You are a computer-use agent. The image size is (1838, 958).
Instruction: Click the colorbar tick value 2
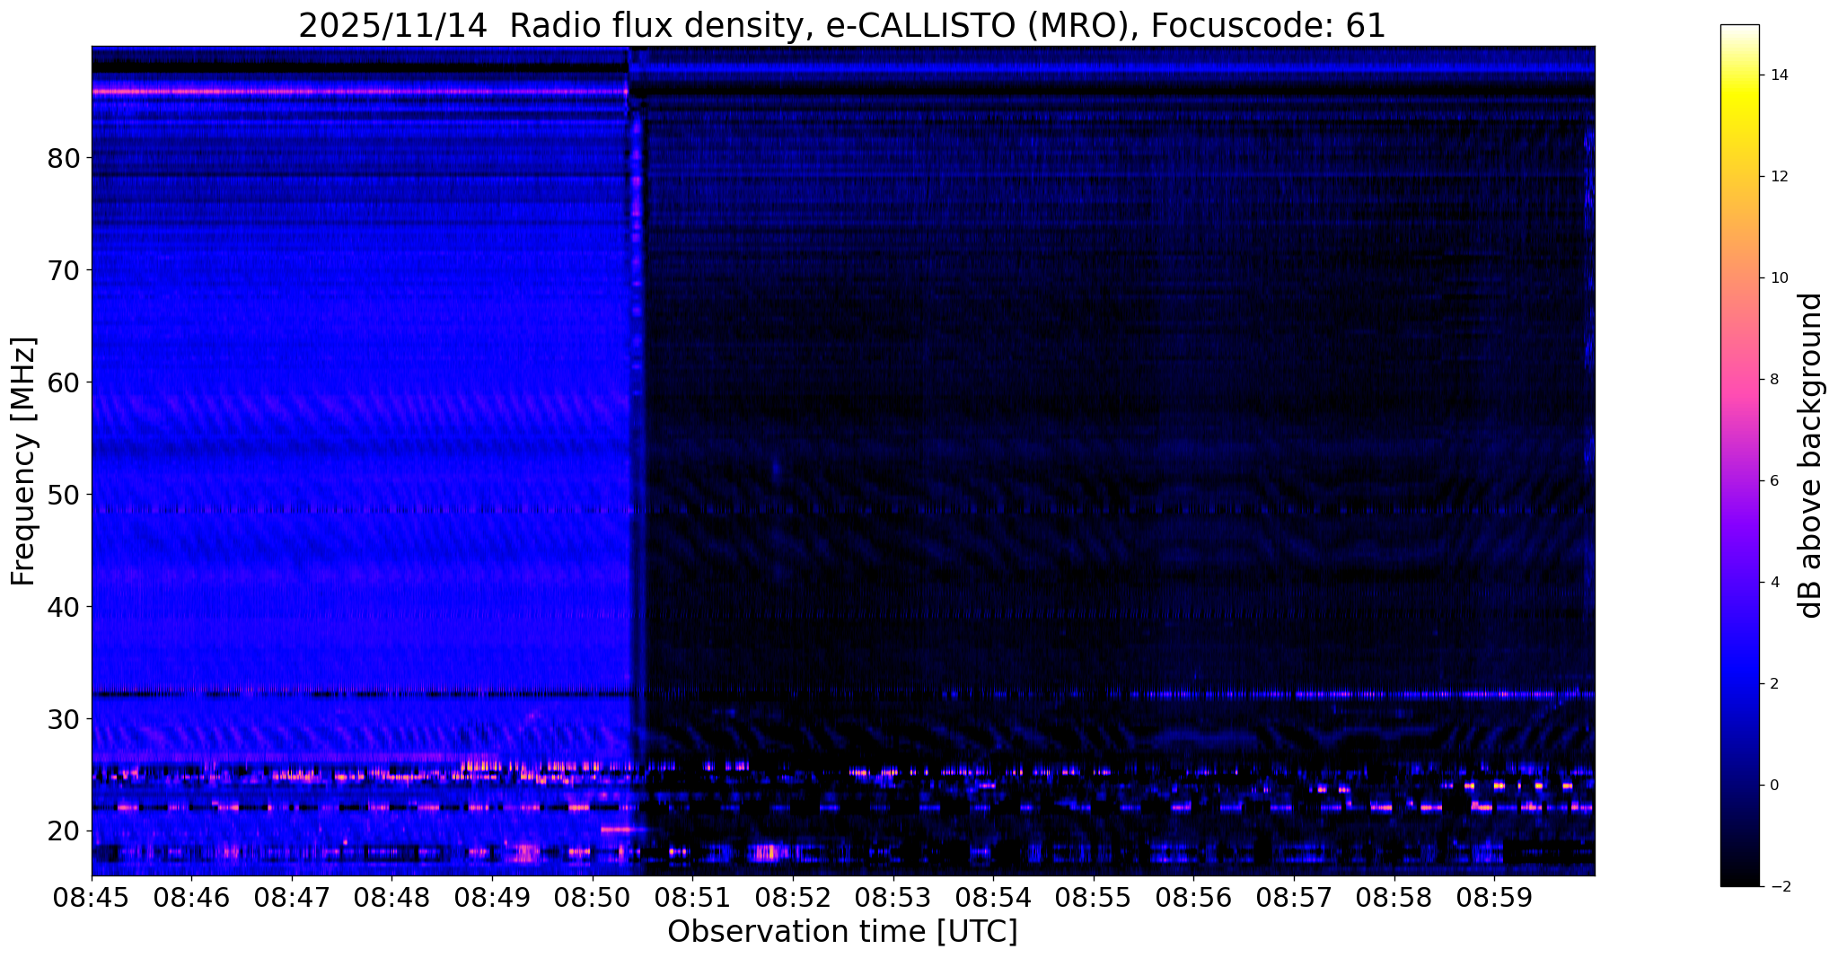[1774, 684]
